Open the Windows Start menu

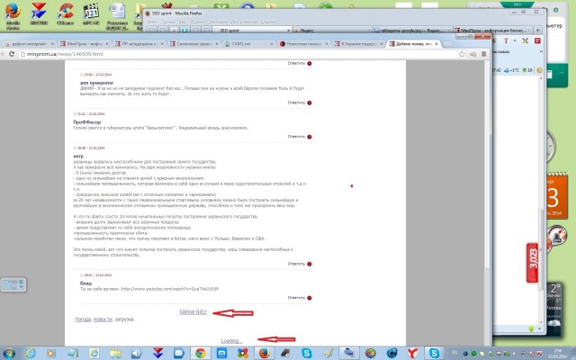pos(10,352)
